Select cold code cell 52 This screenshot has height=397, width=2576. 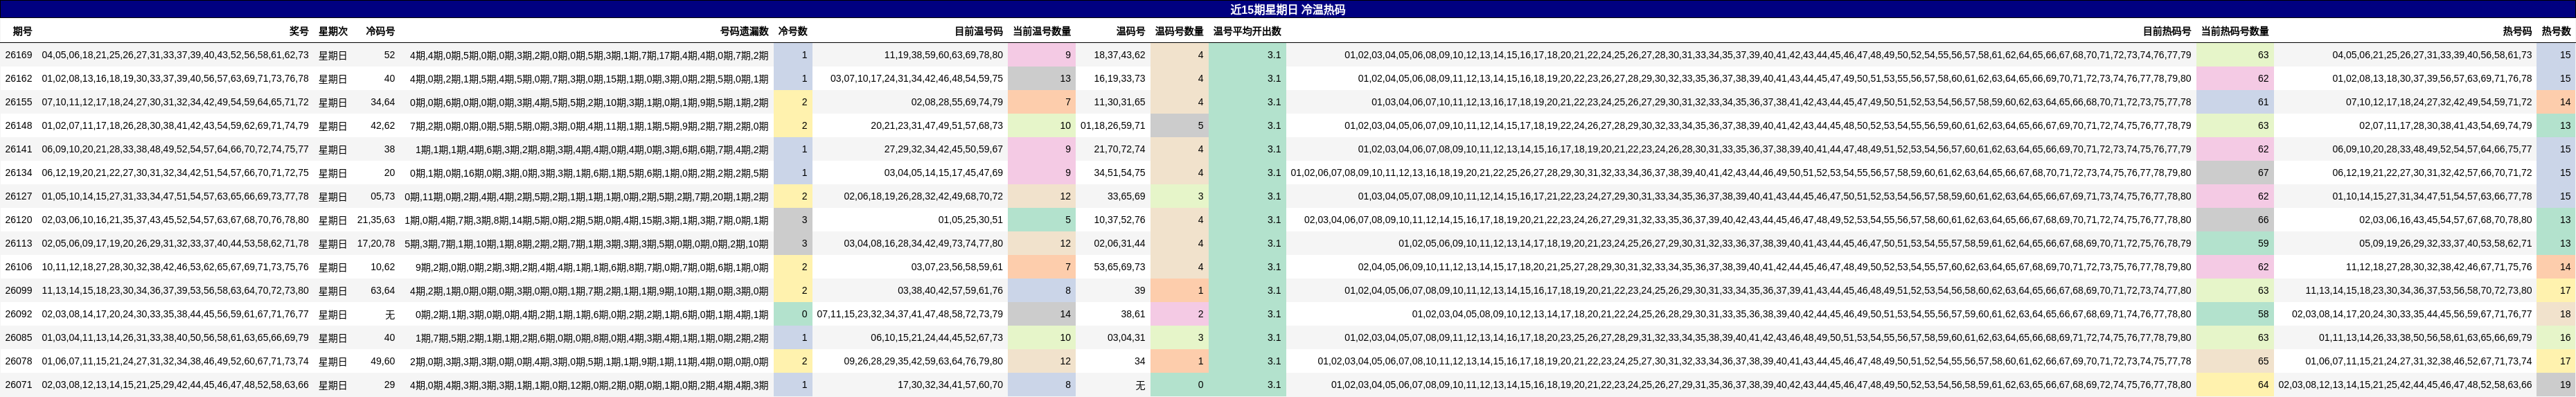pyautogui.click(x=389, y=55)
